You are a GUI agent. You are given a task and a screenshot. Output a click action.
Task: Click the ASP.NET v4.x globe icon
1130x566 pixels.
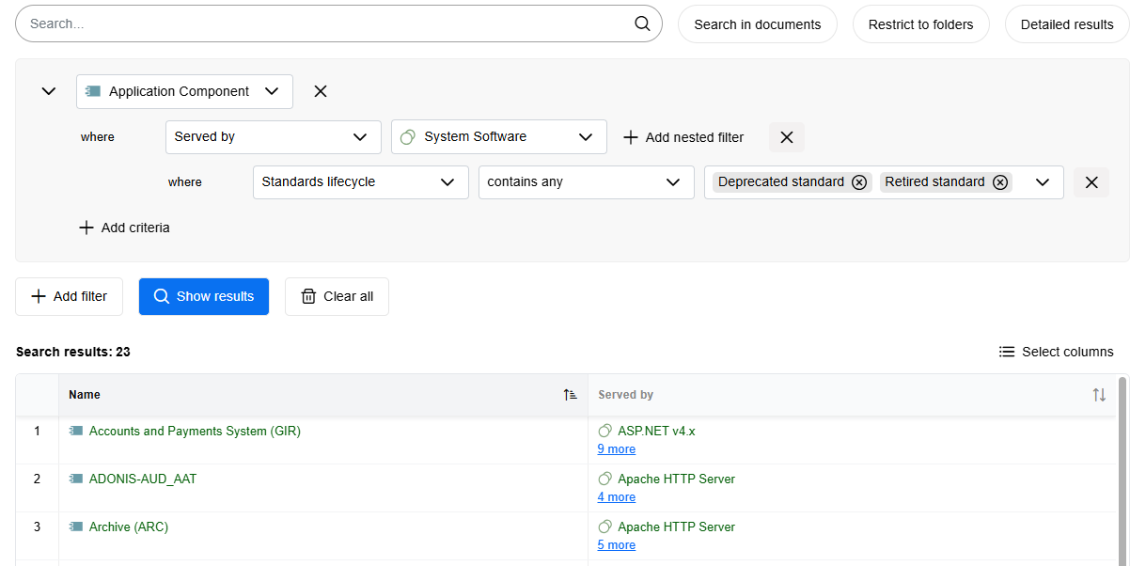tap(604, 431)
